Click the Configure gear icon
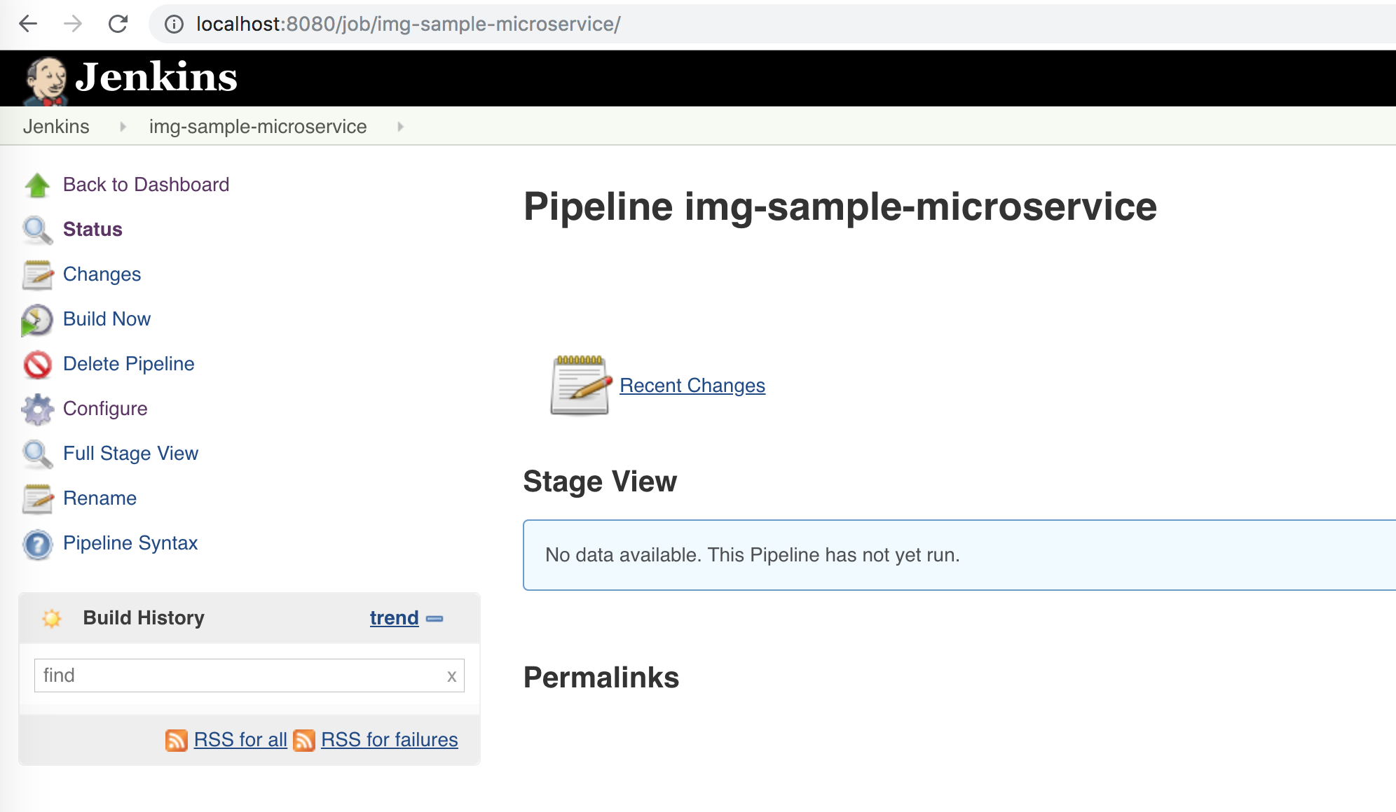Viewport: 1396px width, 812px height. coord(37,409)
